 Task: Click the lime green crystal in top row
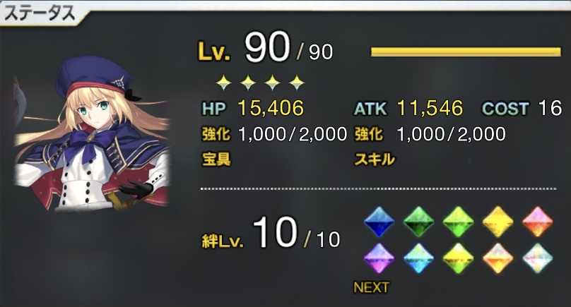click(458, 222)
